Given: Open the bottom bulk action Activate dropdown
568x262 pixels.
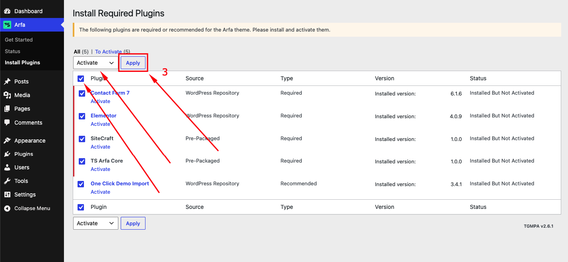Looking at the screenshot, I should pyautogui.click(x=96, y=223).
